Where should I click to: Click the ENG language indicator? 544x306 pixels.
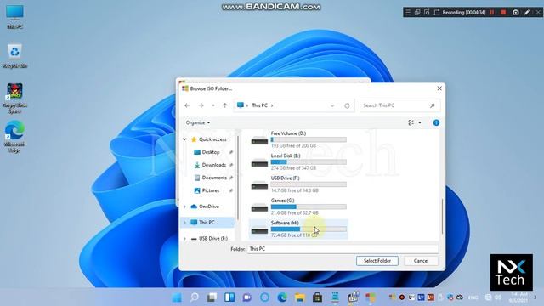coord(473,297)
